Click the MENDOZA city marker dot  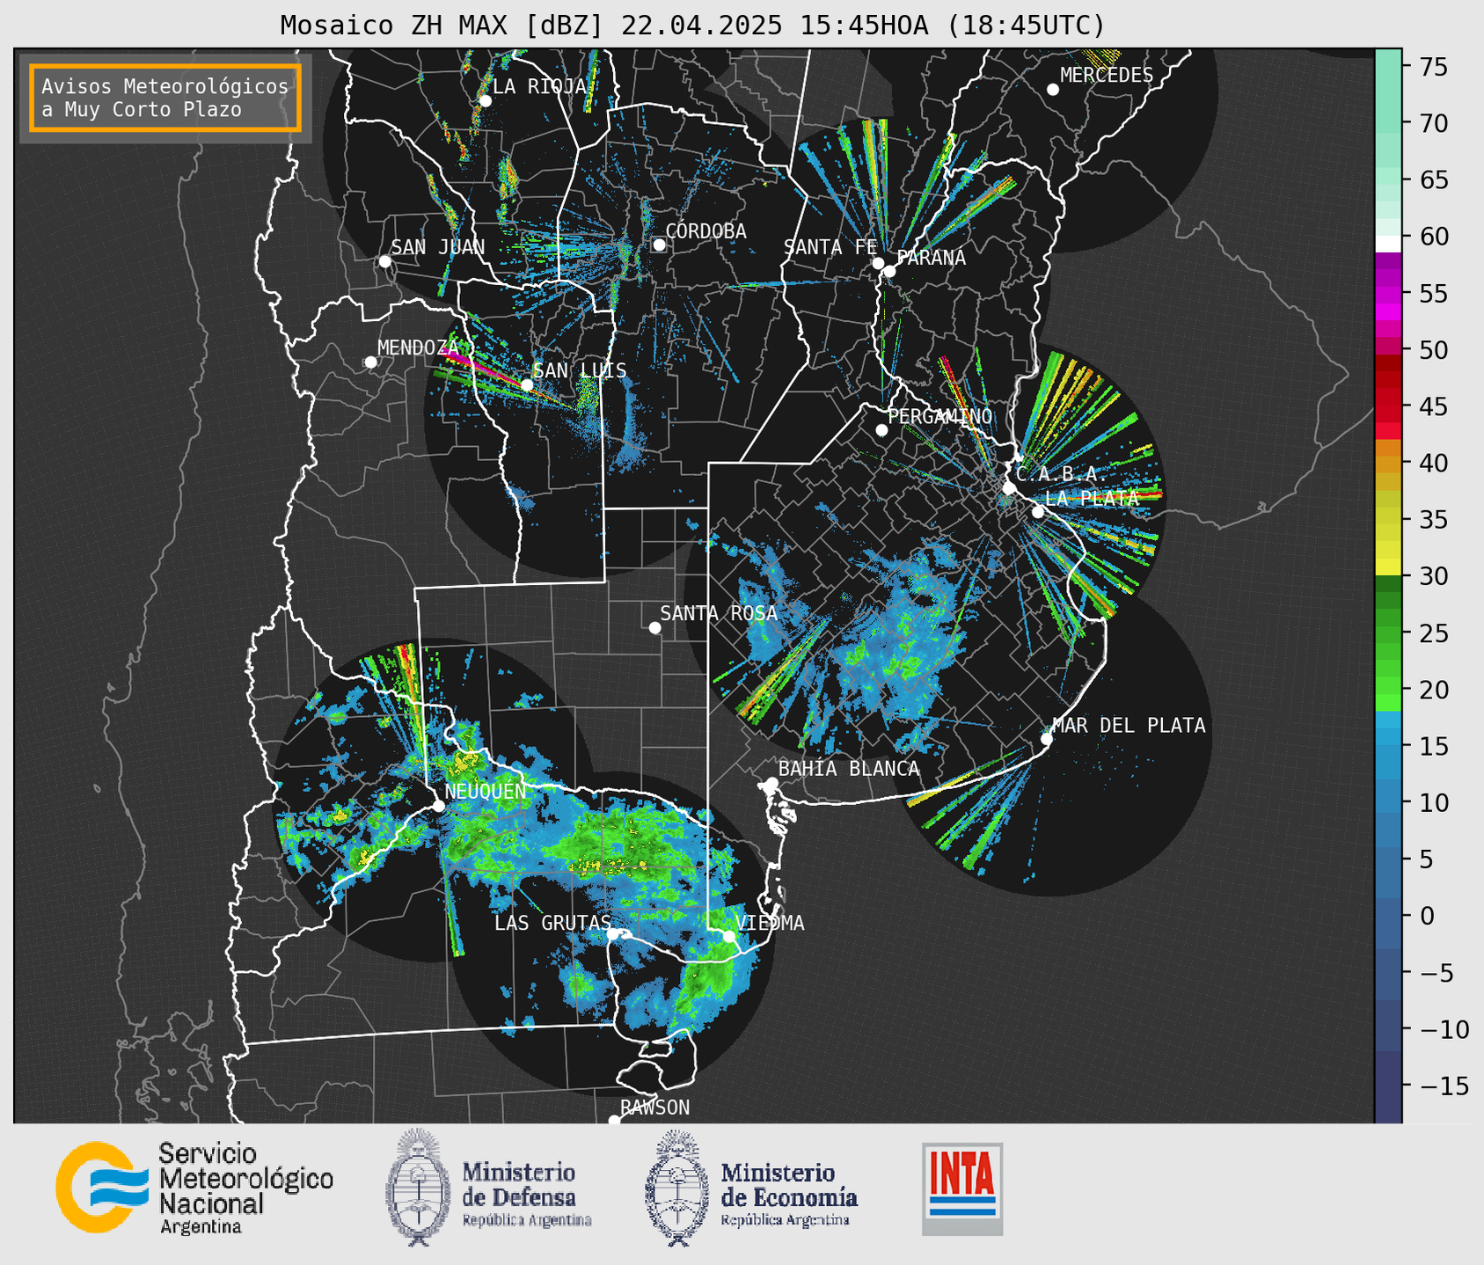click(x=370, y=362)
